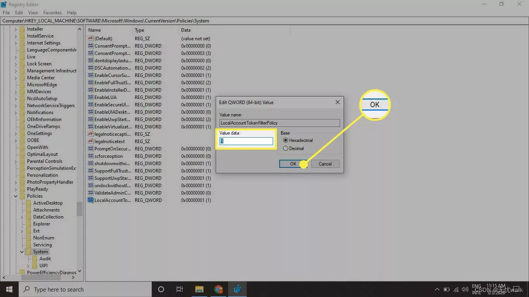Open the Edit menu
This screenshot has width=529, height=297.
coord(19,13)
